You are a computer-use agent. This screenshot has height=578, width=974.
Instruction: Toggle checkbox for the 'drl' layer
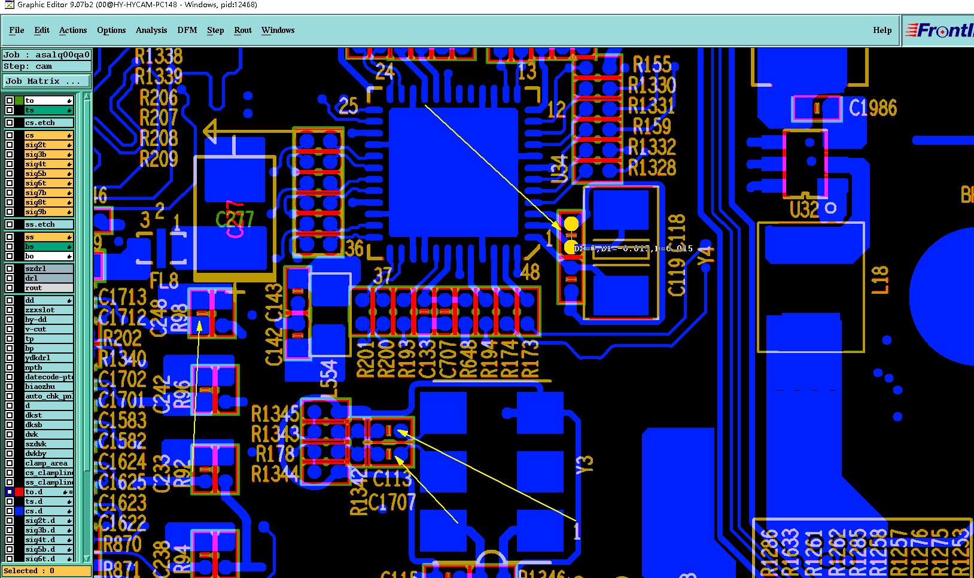[x=10, y=278]
